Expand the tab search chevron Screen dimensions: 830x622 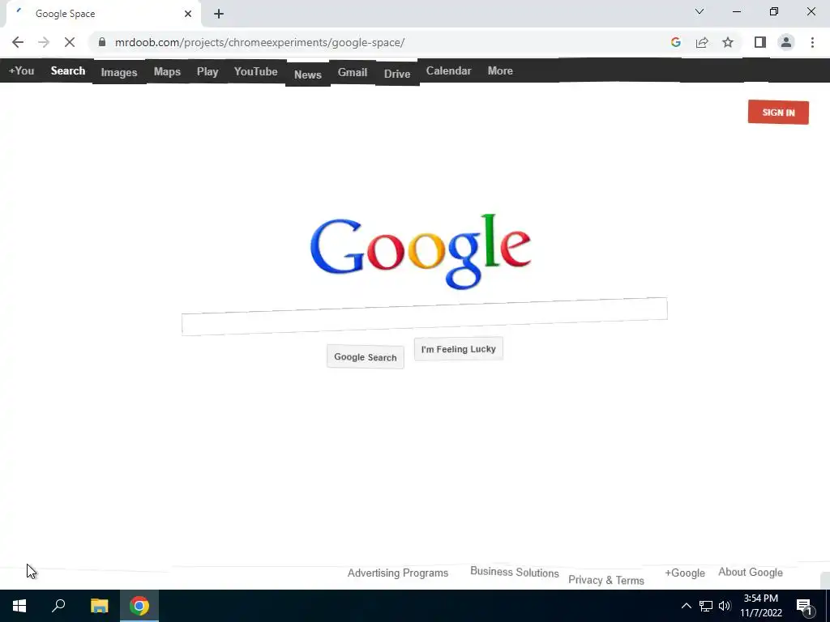[700, 11]
